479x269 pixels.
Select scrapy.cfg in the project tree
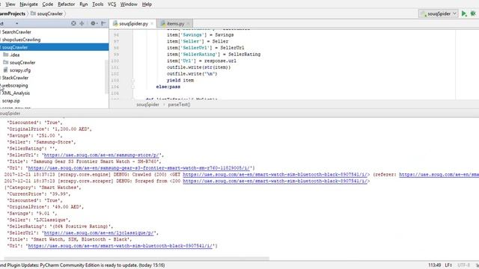click(20, 70)
